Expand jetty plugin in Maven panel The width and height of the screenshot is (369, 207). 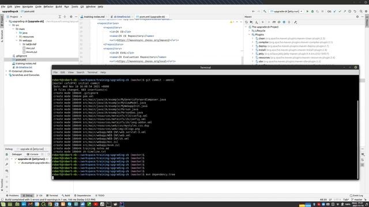coord(253,53)
